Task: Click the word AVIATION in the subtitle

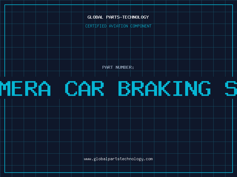Action: coord(118,26)
